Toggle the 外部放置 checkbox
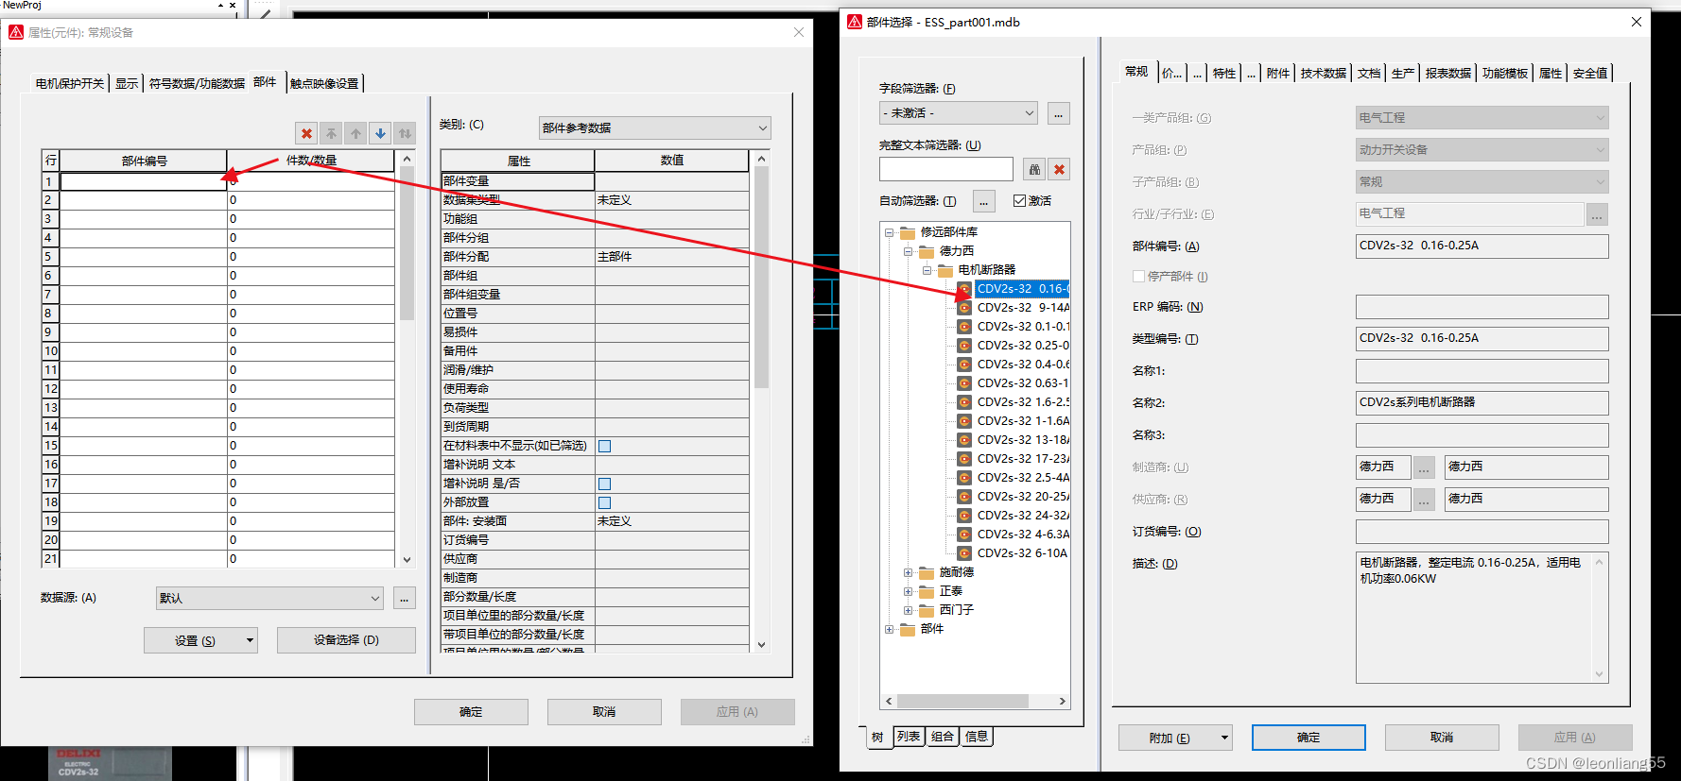1681x781 pixels. pyautogui.click(x=605, y=502)
